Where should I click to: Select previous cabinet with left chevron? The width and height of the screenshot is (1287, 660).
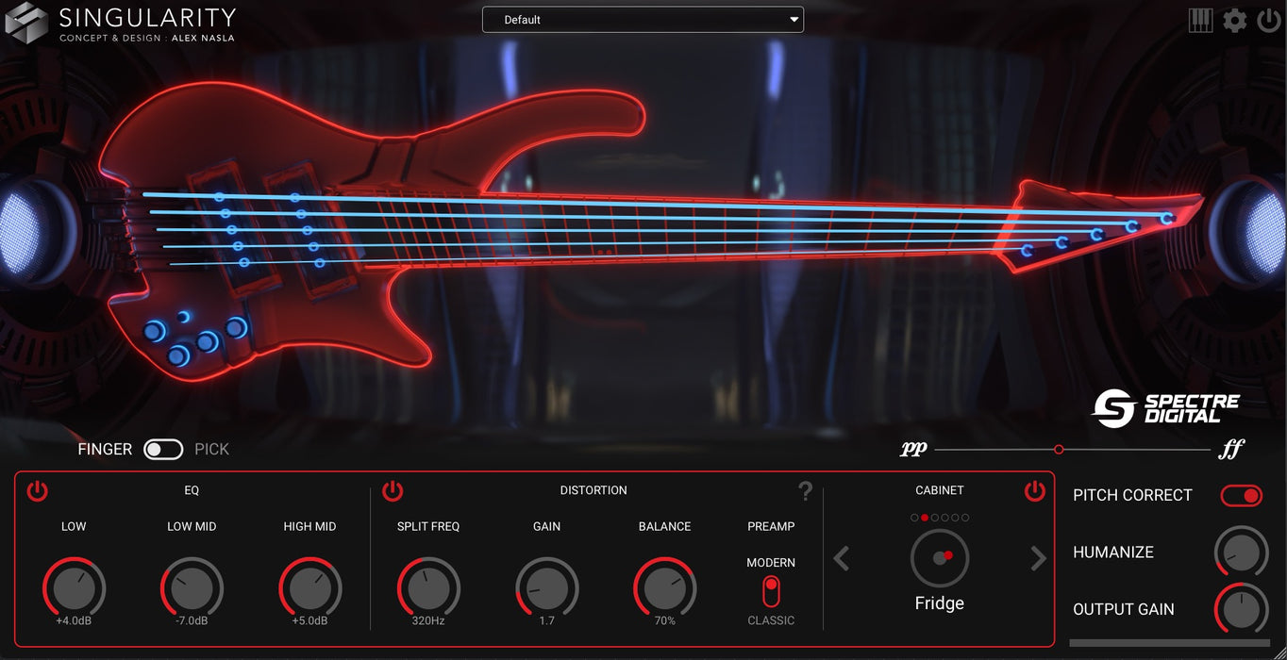(x=841, y=558)
